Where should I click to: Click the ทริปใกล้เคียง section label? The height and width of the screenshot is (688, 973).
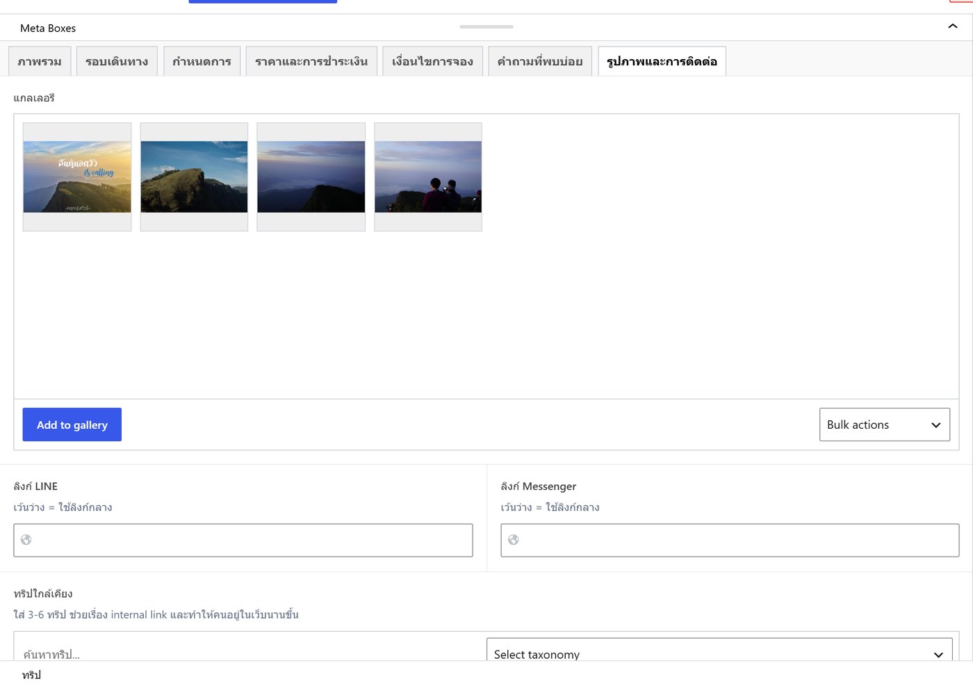point(43,593)
